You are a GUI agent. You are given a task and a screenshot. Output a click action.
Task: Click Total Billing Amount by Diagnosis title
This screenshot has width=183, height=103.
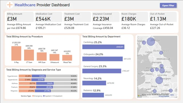coord(33,70)
